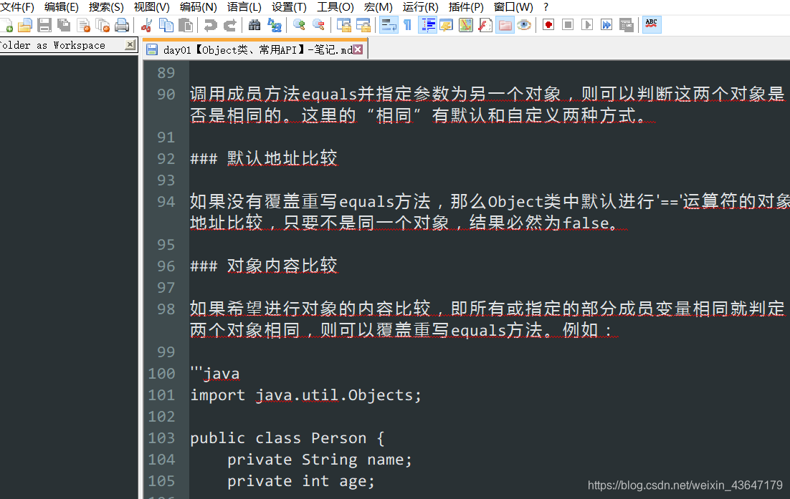
Task: Open the user-defined language icon
Action: pos(447,24)
